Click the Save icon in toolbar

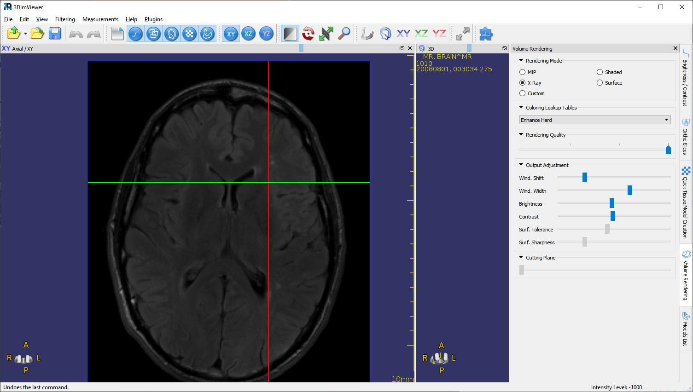coord(55,34)
